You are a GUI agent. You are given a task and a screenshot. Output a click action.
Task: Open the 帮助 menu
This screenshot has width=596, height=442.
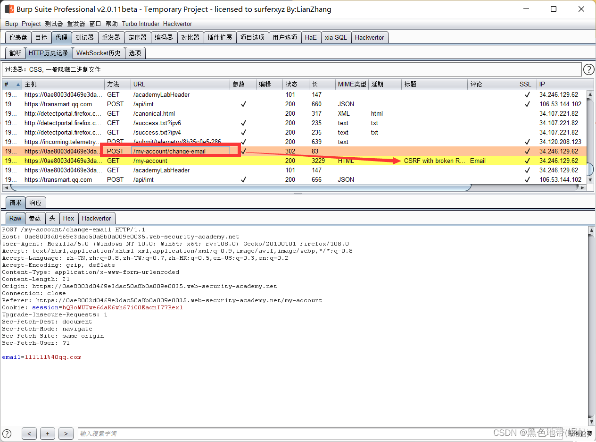[x=112, y=24]
